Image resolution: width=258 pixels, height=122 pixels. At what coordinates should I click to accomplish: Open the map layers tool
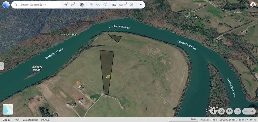click(105, 5)
